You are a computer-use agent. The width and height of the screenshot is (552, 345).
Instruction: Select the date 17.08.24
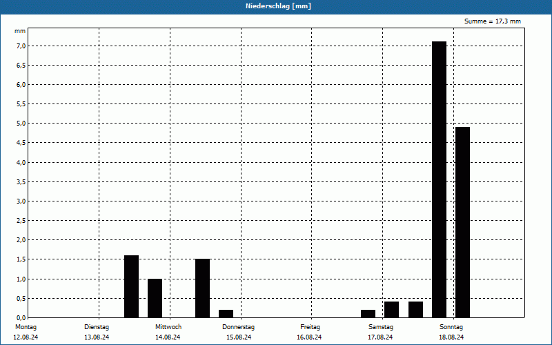(x=380, y=337)
